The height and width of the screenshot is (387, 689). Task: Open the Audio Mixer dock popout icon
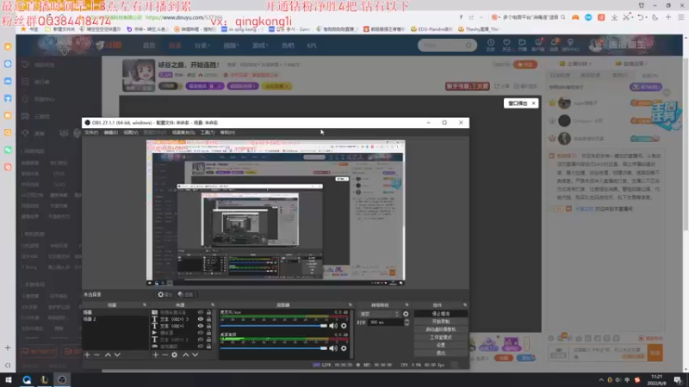[351, 305]
